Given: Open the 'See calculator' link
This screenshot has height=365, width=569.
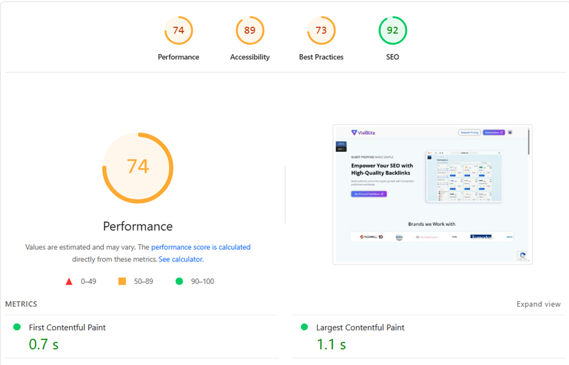Looking at the screenshot, I should 181,259.
